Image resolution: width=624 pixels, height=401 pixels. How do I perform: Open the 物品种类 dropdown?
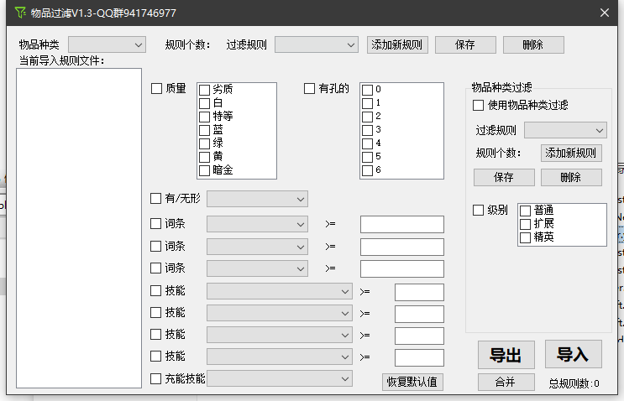pyautogui.click(x=107, y=44)
